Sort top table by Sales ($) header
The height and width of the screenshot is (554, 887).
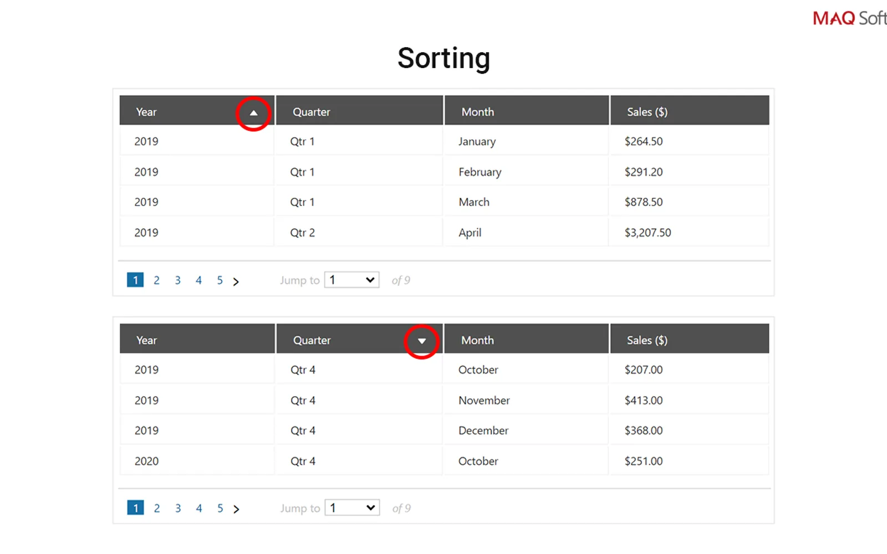pos(690,110)
